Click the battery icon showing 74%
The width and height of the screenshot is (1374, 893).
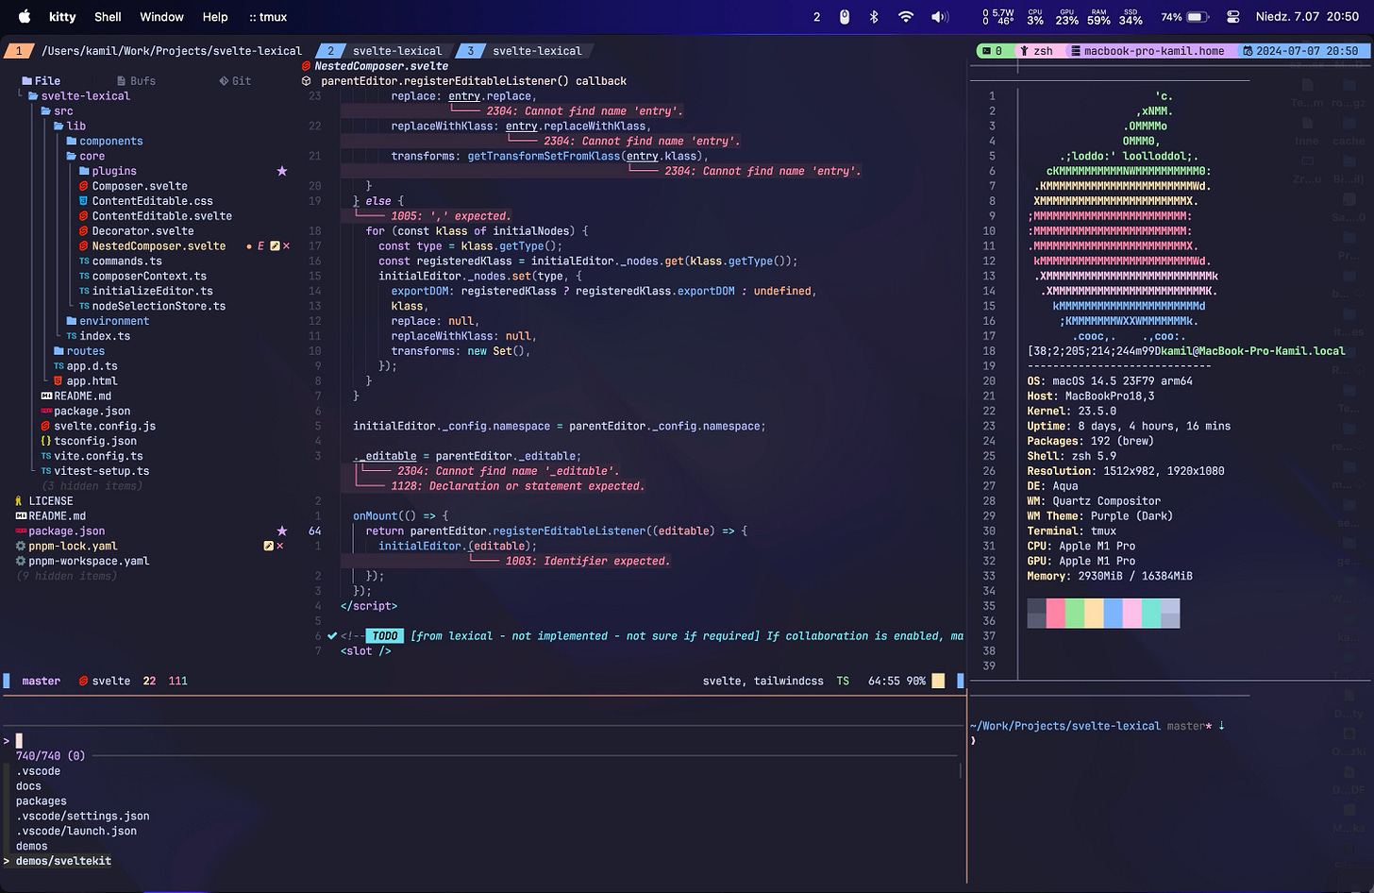(1198, 16)
